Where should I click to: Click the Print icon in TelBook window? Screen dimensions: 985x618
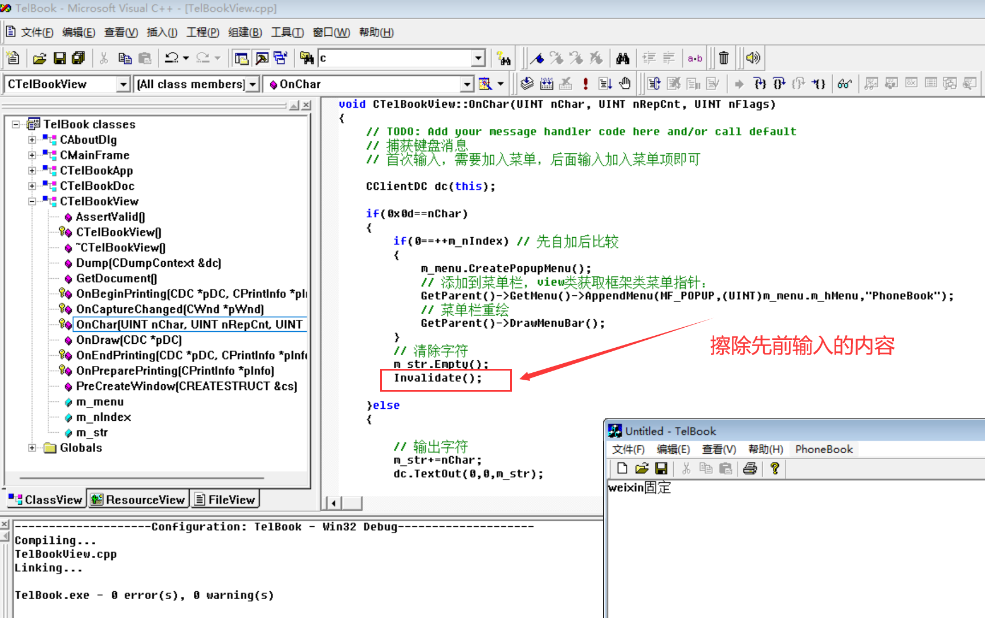pos(750,469)
